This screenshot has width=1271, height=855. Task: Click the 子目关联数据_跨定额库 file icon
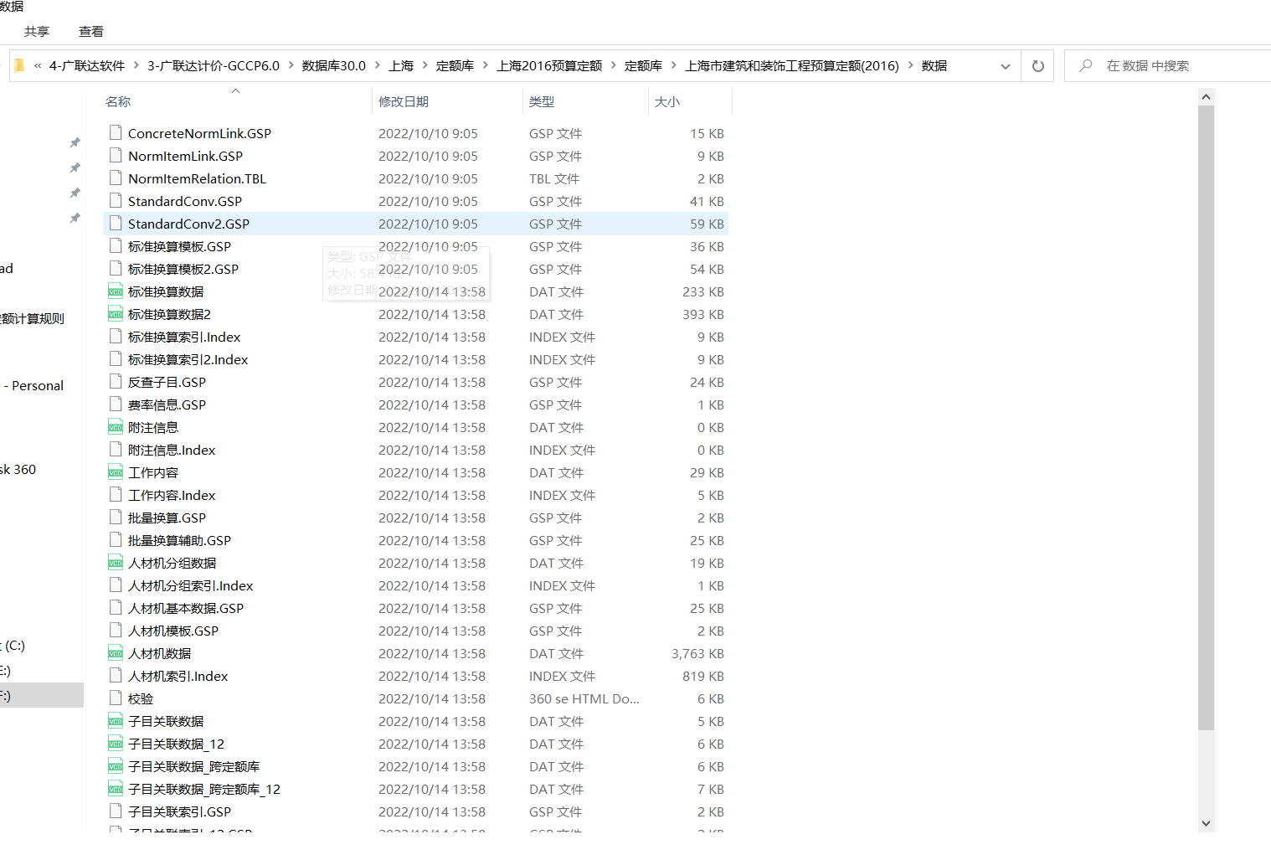click(x=116, y=765)
